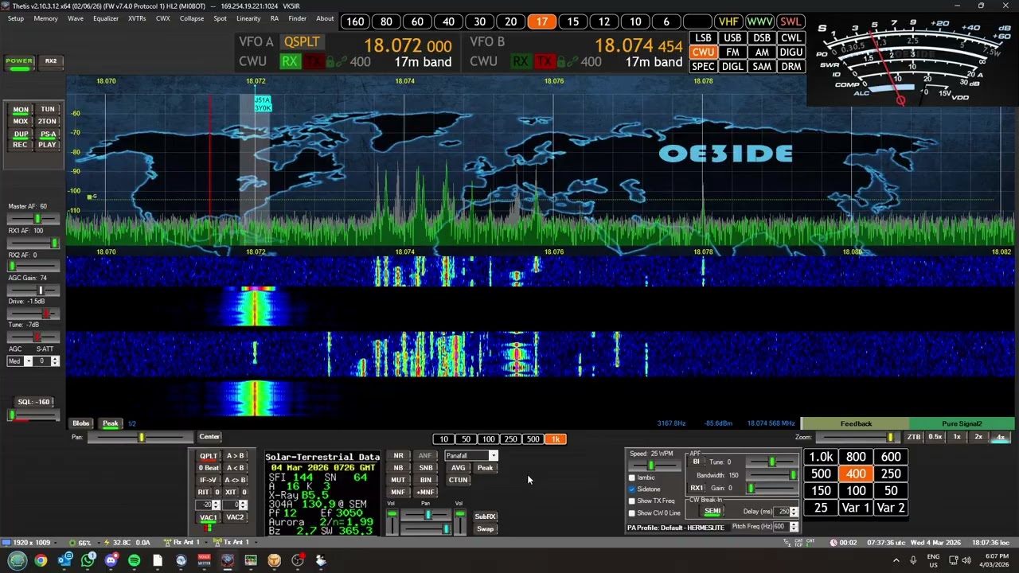This screenshot has width=1019, height=573.
Task: Click the microphone tray icon
Action: 913,560
